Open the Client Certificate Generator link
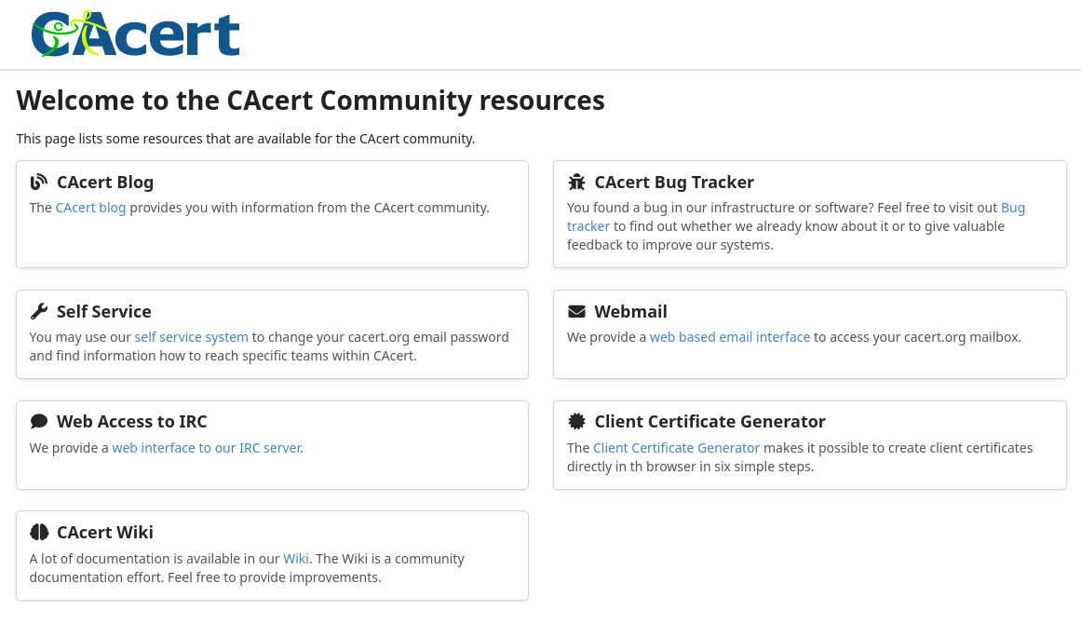 676,448
